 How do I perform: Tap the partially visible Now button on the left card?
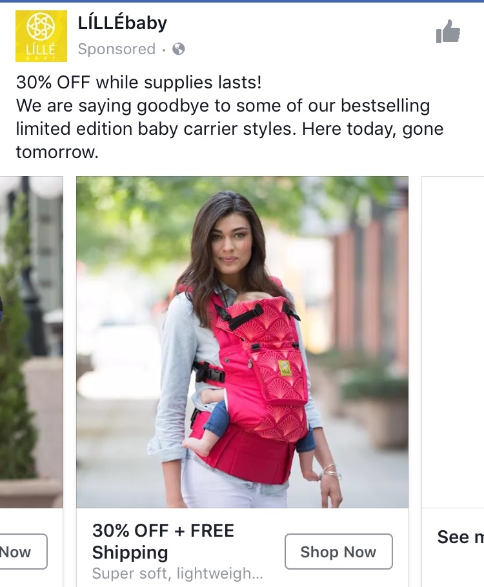tap(23, 552)
